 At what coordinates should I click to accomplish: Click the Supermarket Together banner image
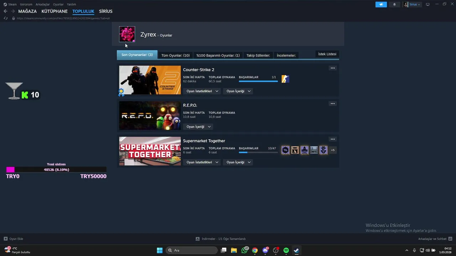(x=150, y=151)
